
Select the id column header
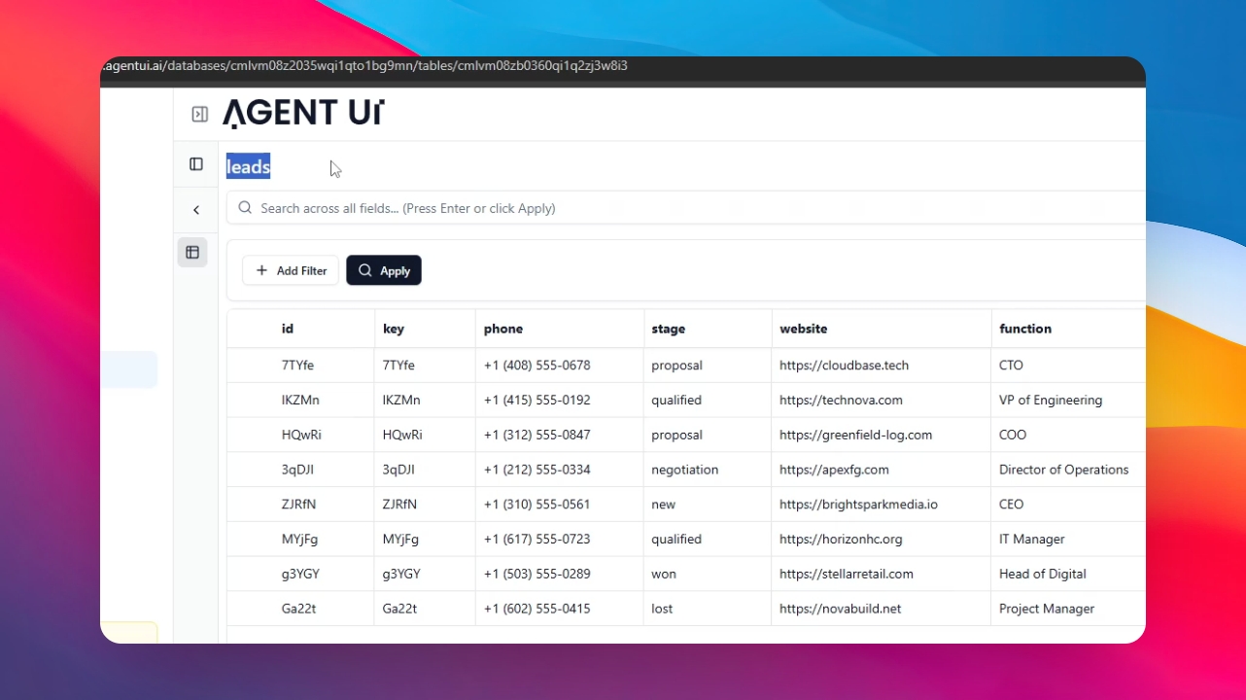click(288, 329)
